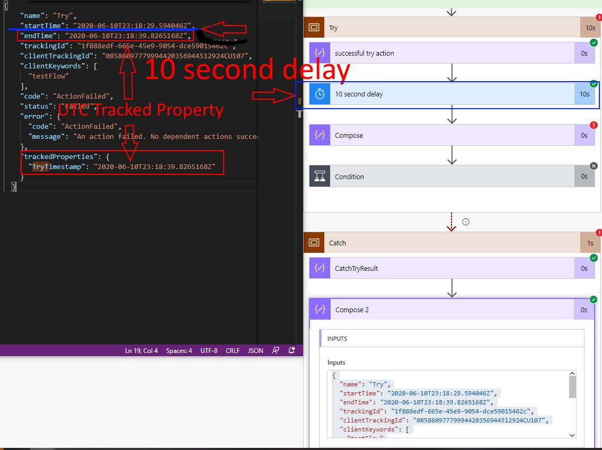
Task: Click "name": "Try" line in editor
Action: 48,16
